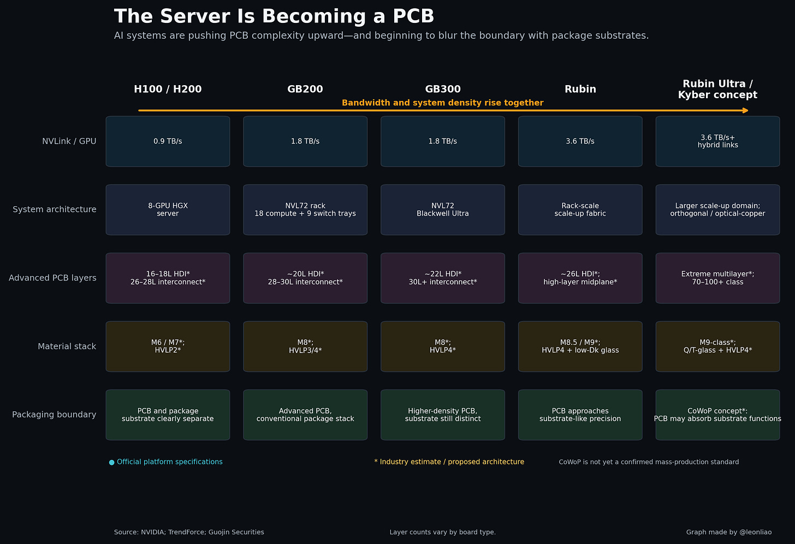Pick the "Rack-scale scale-up fabric" cell
This screenshot has width=795, height=544.
[580, 210]
